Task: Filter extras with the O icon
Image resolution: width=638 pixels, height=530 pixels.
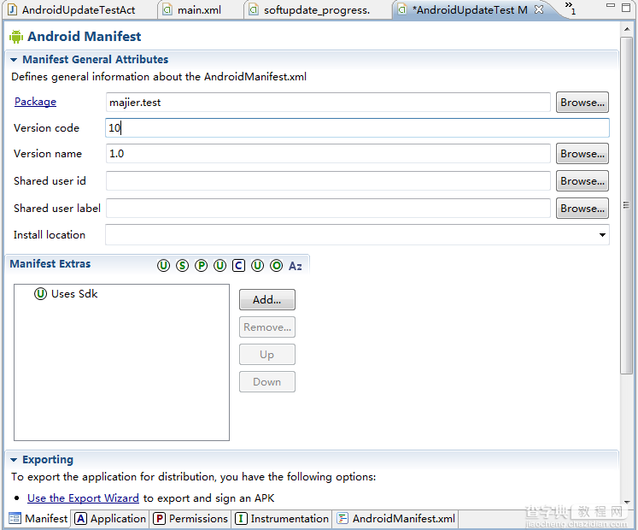Action: coord(276,266)
